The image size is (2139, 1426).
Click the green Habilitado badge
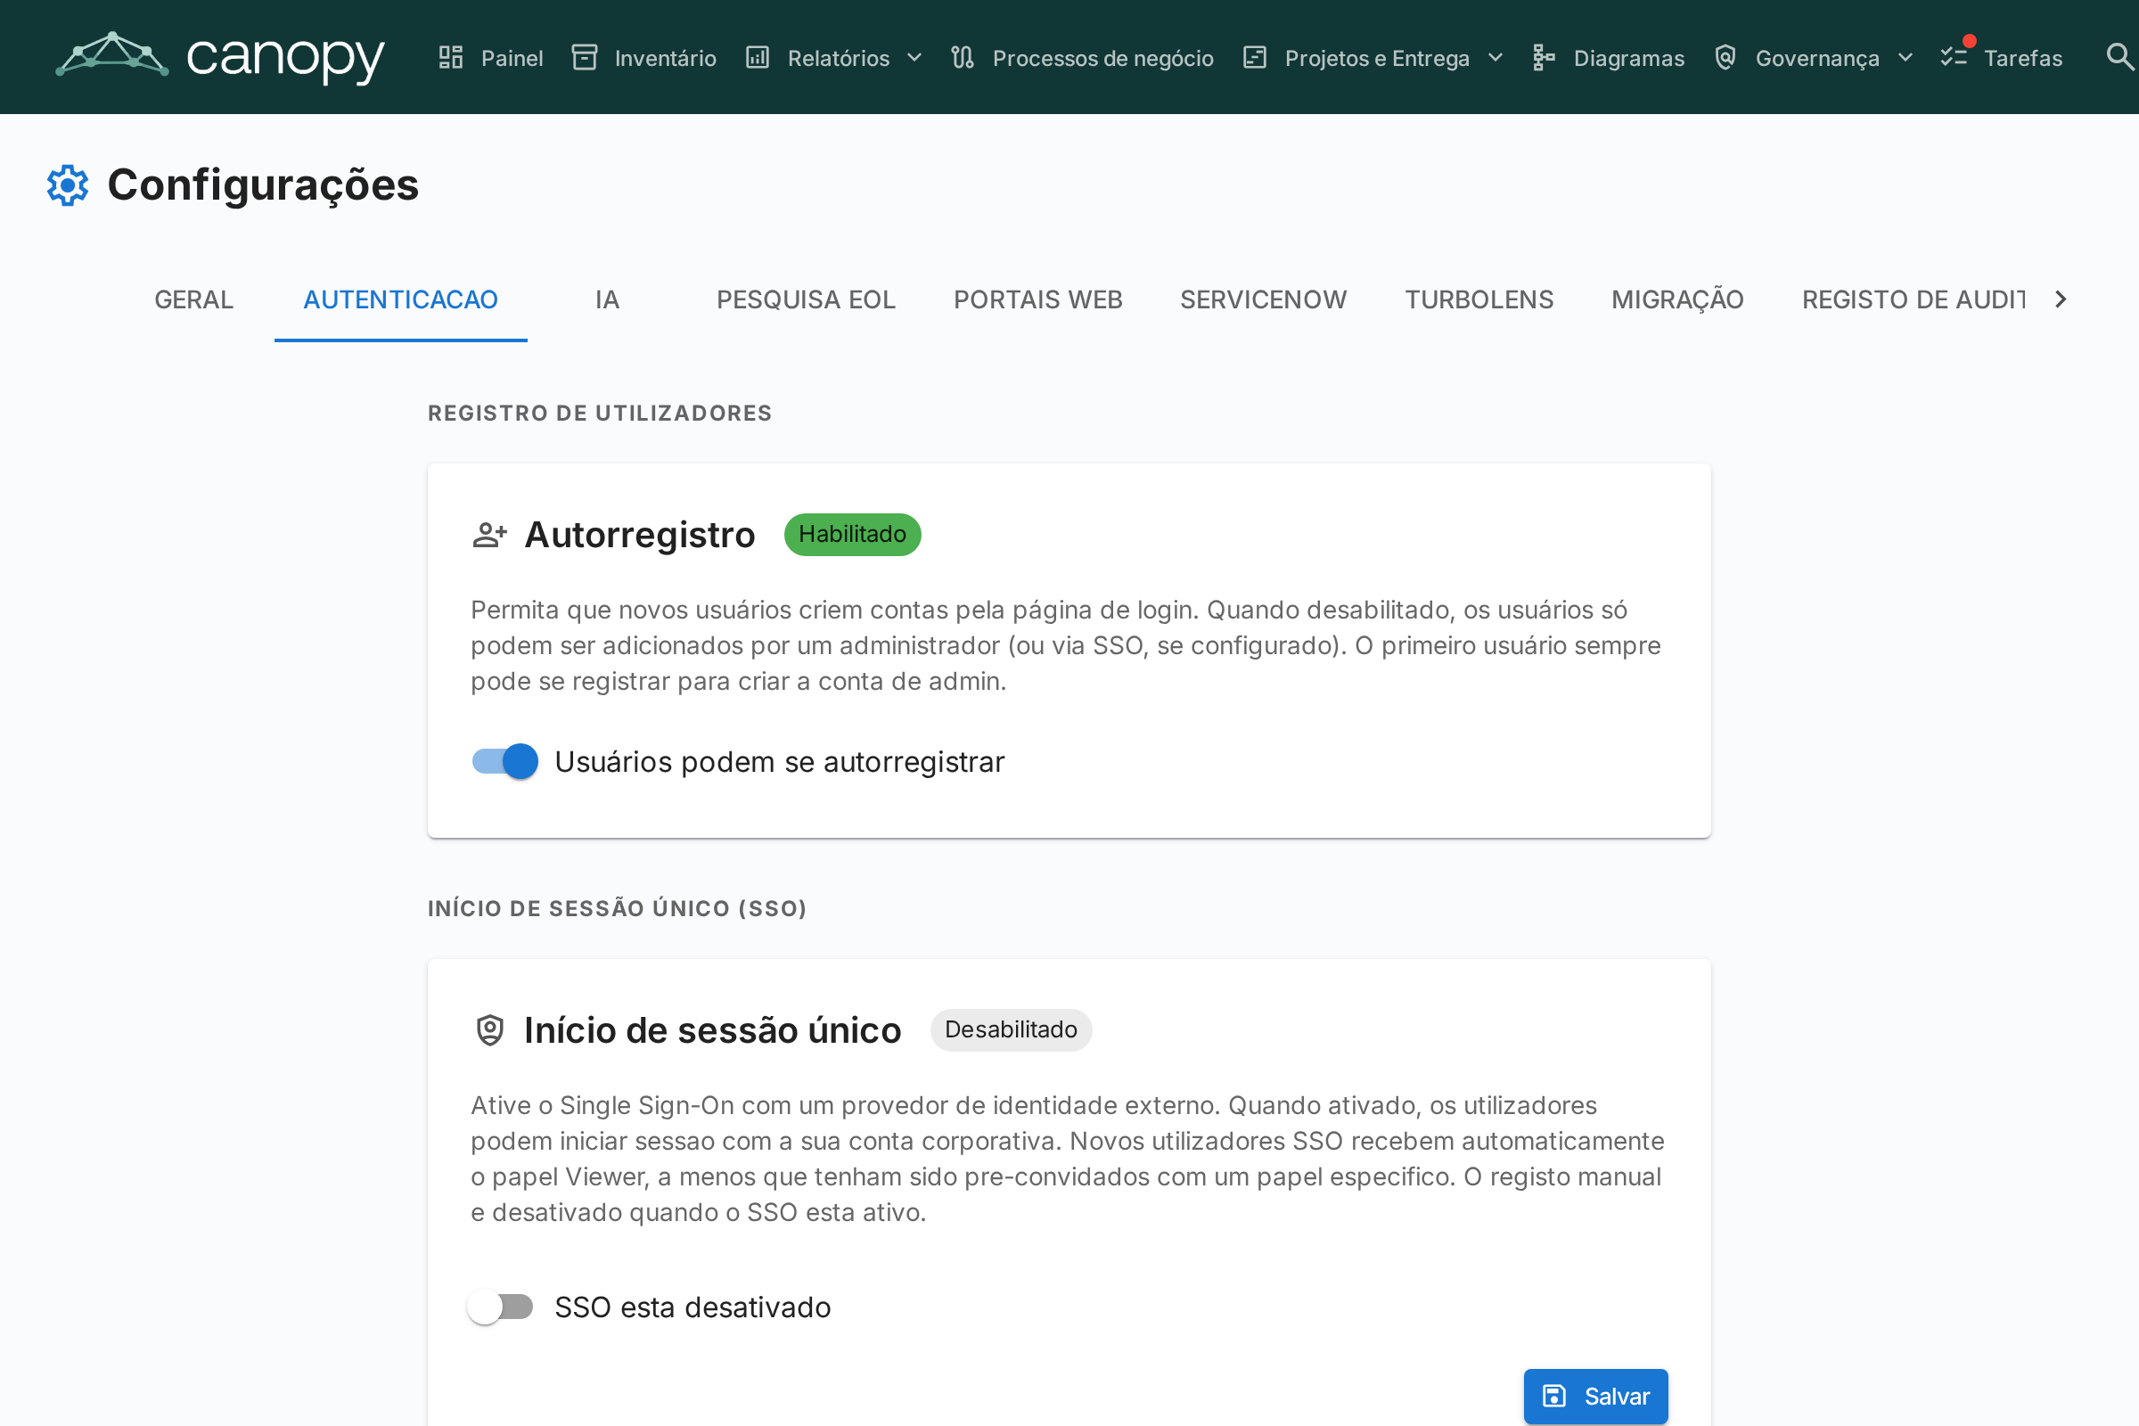pos(853,534)
